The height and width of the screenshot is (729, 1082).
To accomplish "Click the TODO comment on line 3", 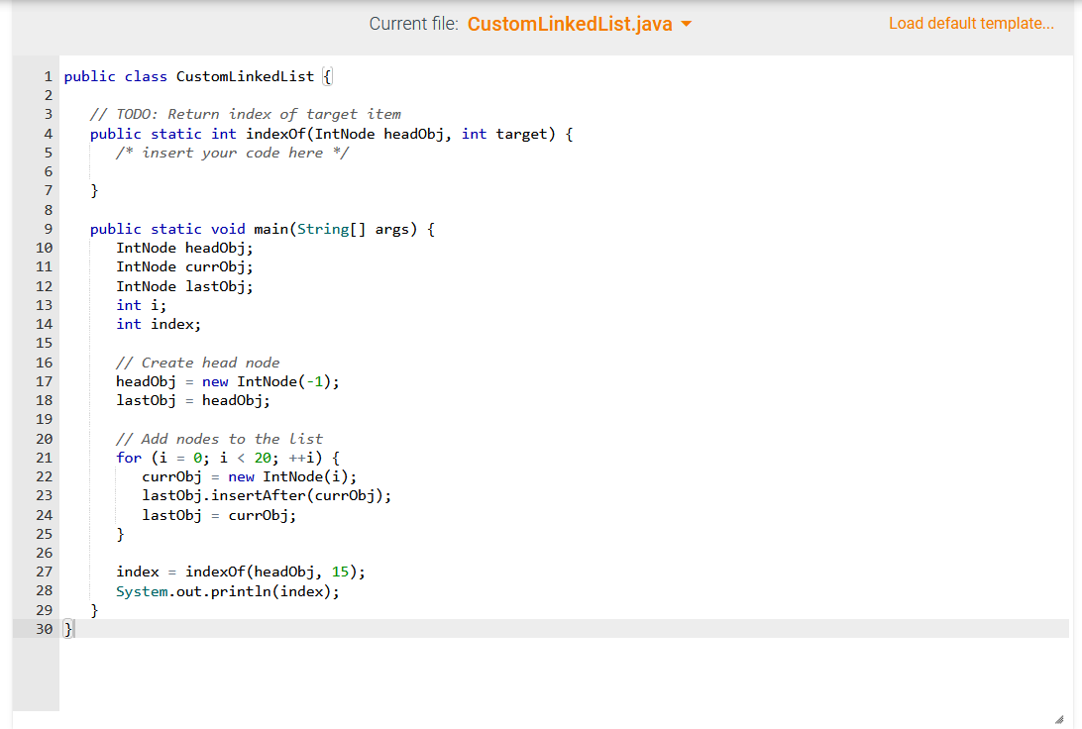I will (243, 113).
